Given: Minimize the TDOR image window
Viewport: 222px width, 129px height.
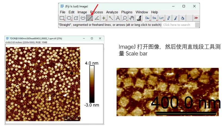Looking at the screenshot, I should click(x=84, y=38).
